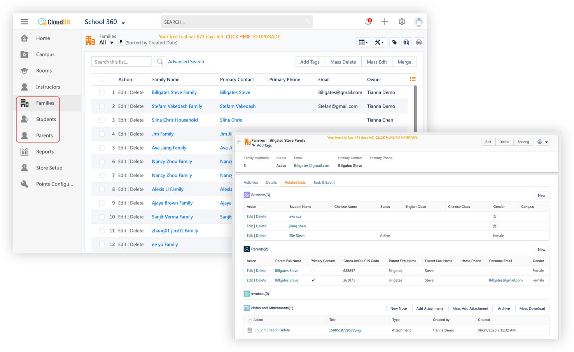Check the Slina Chris Household row checkbox

coord(101,120)
